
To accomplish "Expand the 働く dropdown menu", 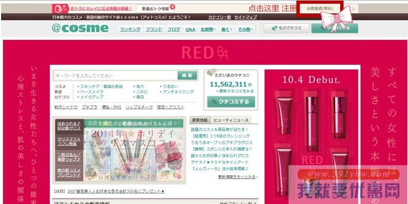I will tap(226, 29).
